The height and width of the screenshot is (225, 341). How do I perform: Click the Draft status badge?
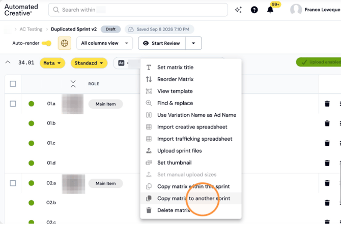coord(110,29)
